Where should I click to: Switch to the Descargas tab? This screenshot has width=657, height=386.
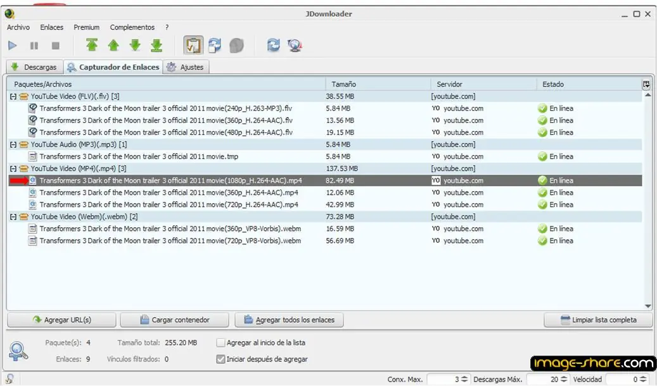click(34, 67)
